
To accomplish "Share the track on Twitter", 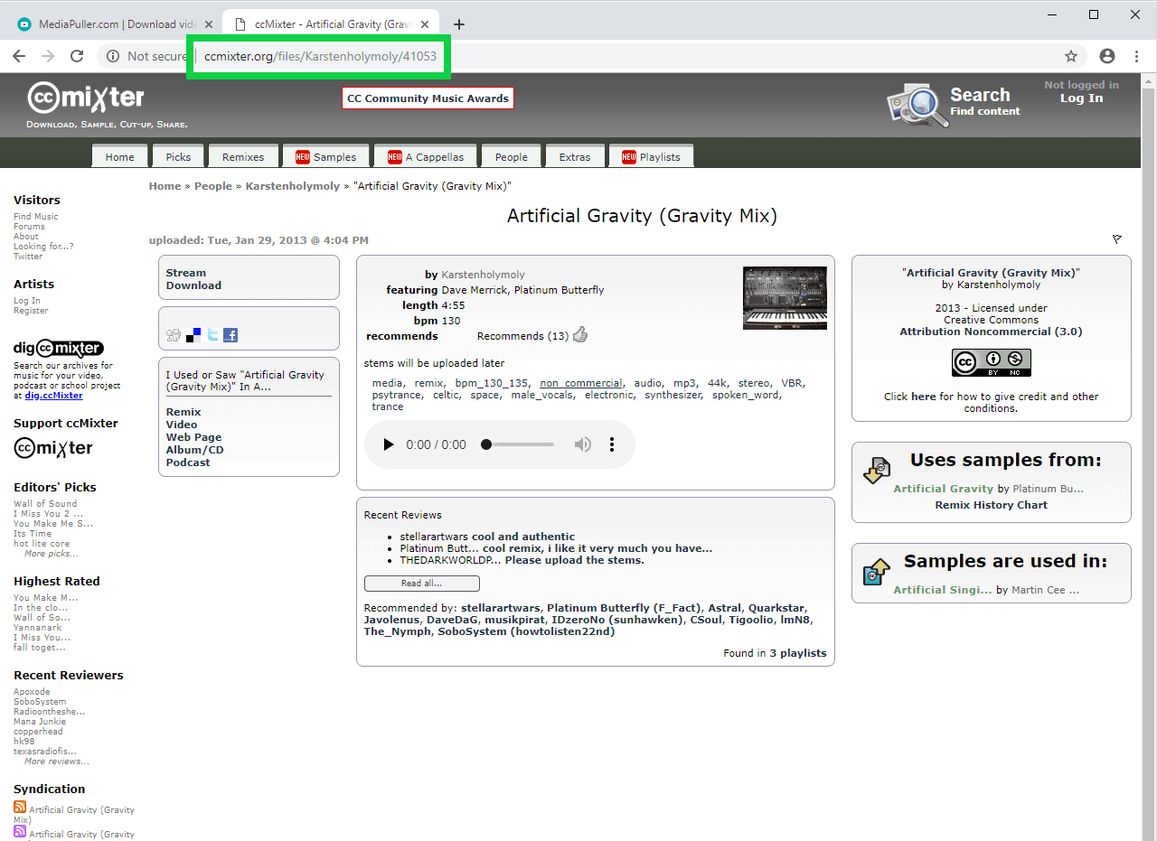I will pos(212,335).
